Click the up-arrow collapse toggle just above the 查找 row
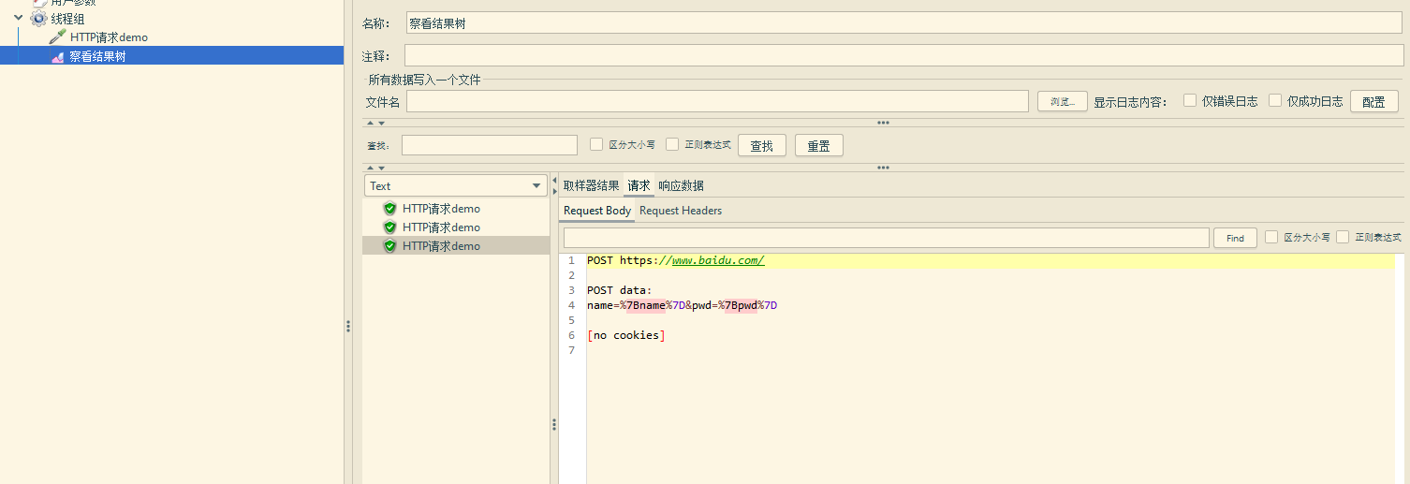 370,123
